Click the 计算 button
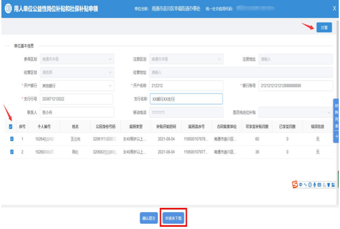340x229 pixels. click(x=324, y=27)
